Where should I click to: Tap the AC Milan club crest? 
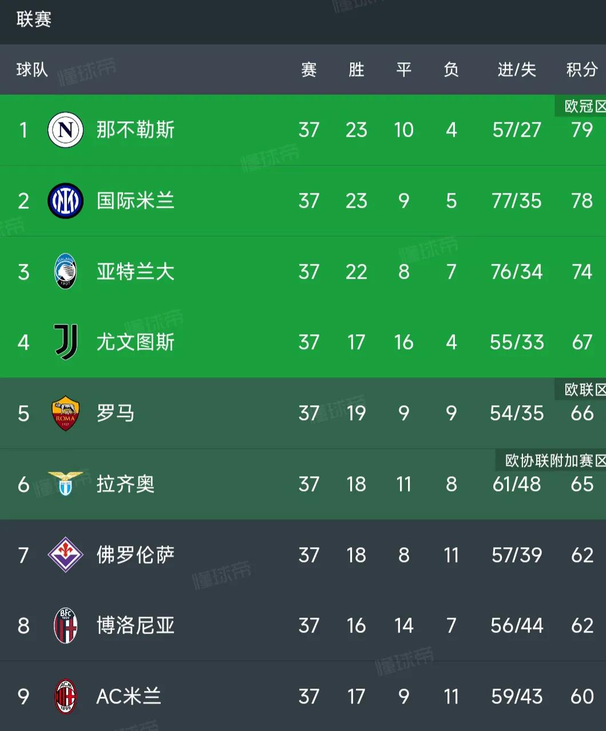65,696
